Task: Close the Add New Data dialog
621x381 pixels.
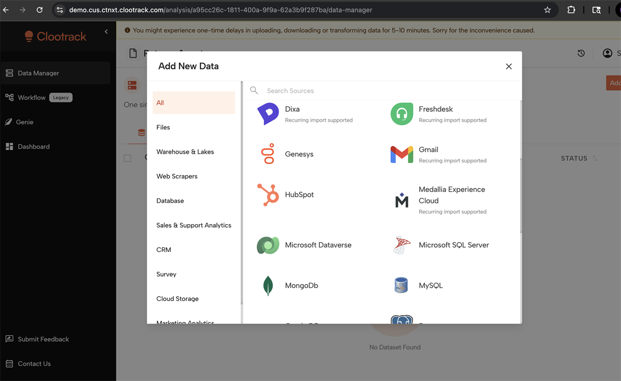Action: point(509,66)
